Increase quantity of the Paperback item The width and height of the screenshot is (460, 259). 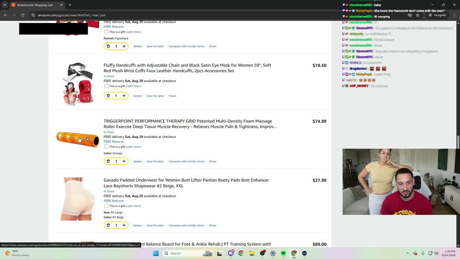[x=124, y=46]
